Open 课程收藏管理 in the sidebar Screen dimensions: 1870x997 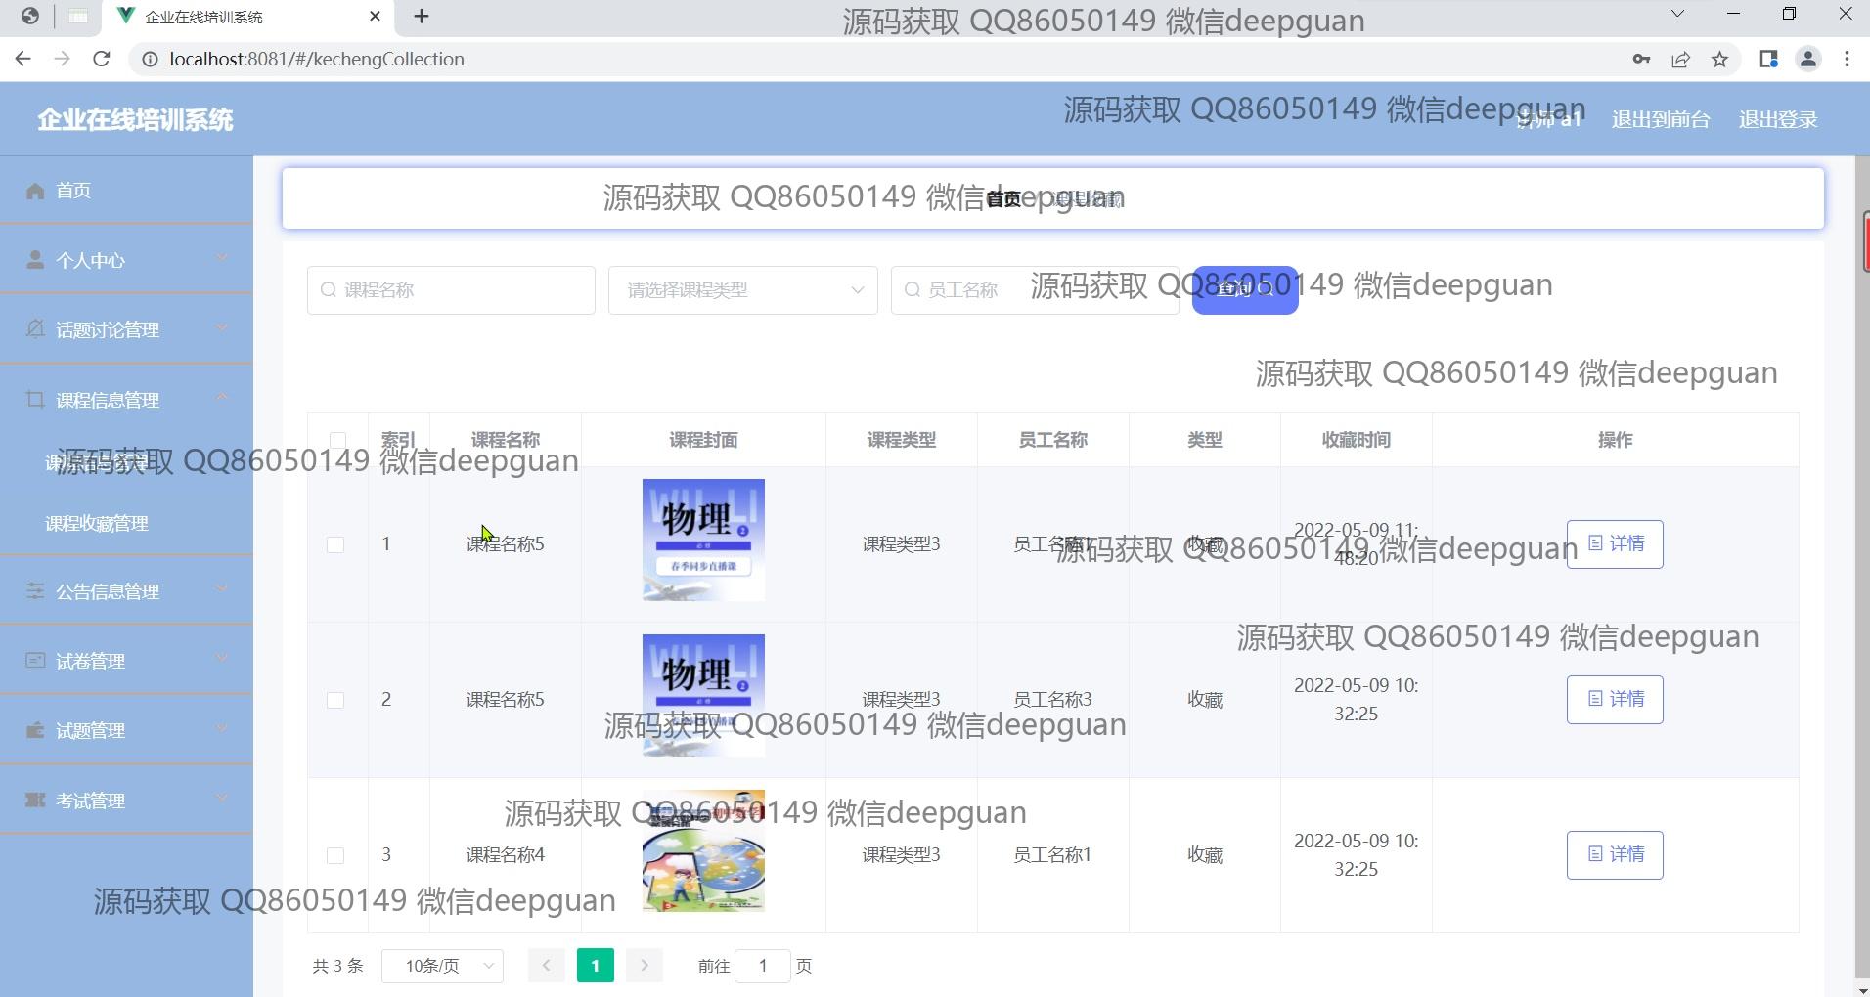(x=97, y=524)
